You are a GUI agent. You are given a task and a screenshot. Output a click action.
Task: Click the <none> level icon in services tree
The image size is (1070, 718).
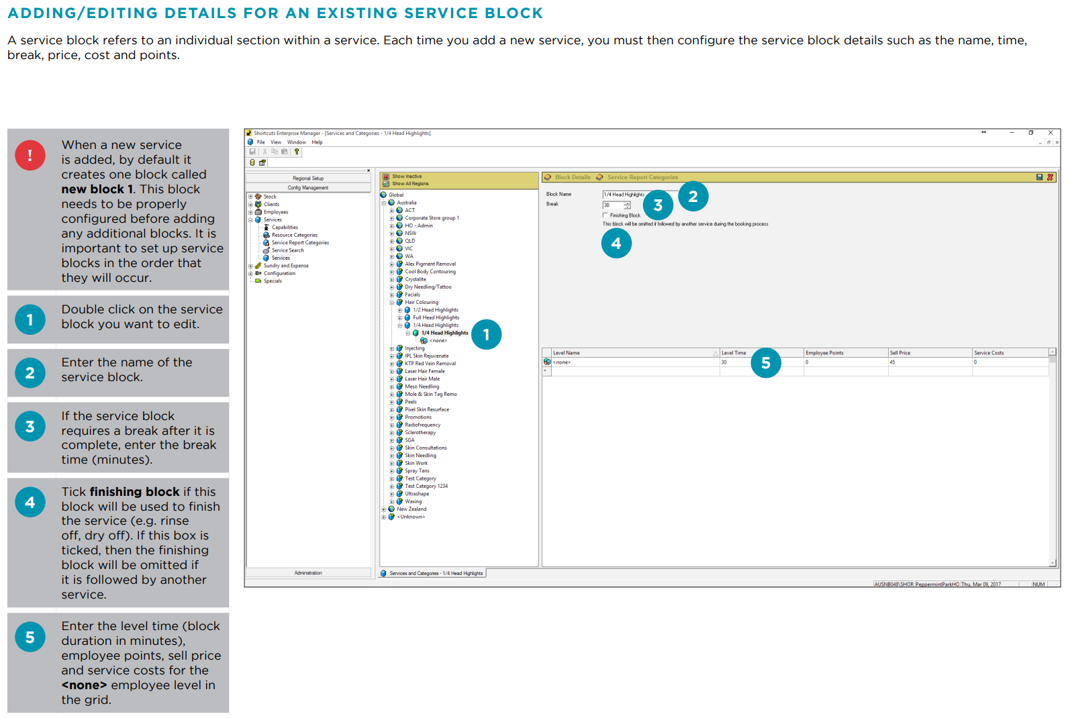pyautogui.click(x=424, y=341)
